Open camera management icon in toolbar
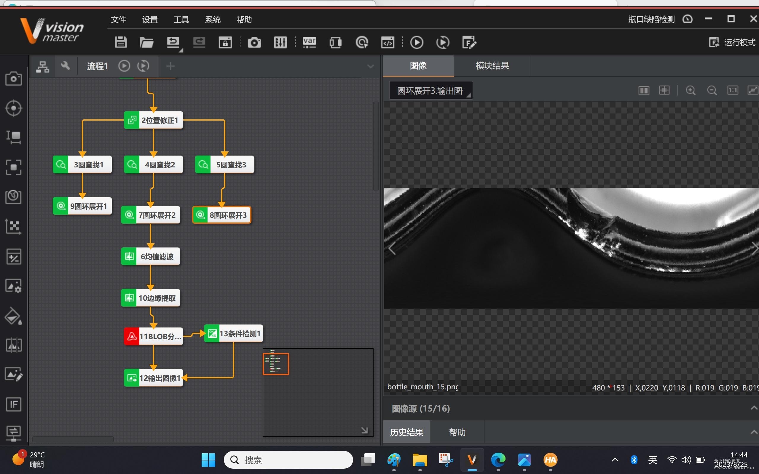 click(254, 42)
